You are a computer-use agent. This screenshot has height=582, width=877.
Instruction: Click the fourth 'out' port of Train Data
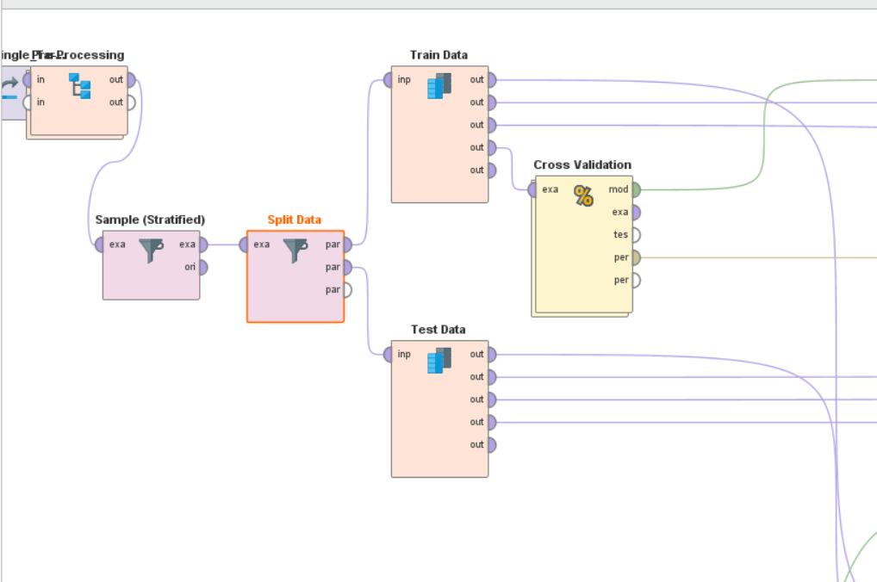[492, 147]
